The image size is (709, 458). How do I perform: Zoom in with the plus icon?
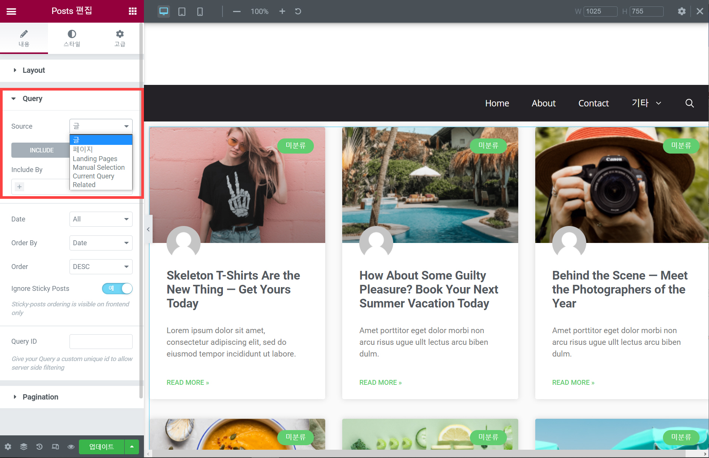point(282,11)
